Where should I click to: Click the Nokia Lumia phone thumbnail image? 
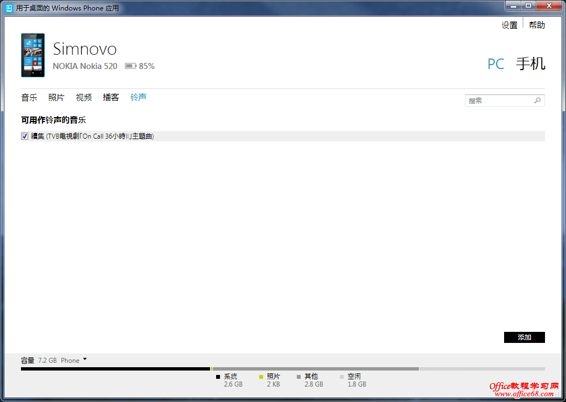tap(33, 55)
